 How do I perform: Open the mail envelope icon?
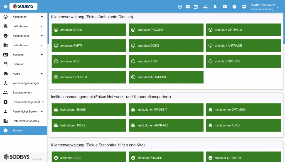(x=225, y=7)
